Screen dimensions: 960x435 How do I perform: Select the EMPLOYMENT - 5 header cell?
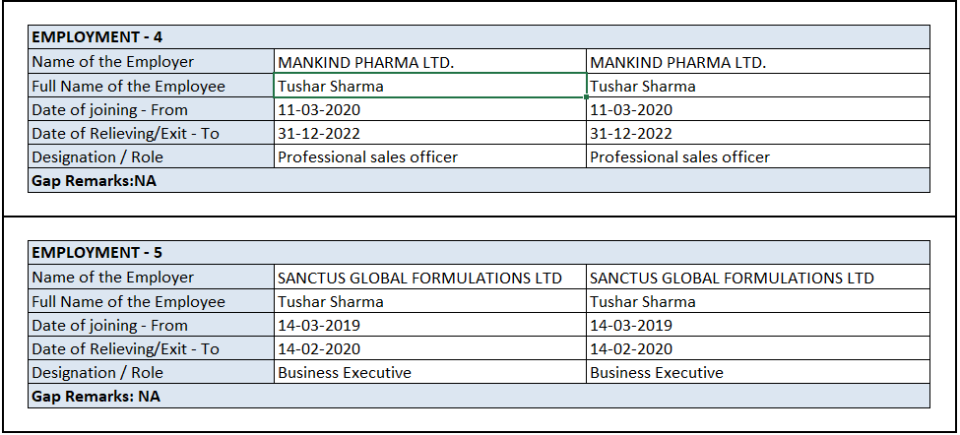(x=97, y=253)
